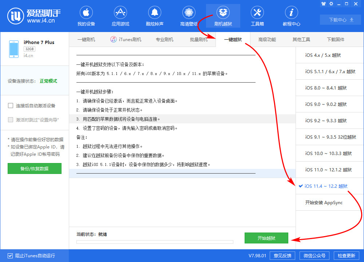Click 意见反馈 feedback button
This screenshot has width=364, height=262.
pos(282,256)
